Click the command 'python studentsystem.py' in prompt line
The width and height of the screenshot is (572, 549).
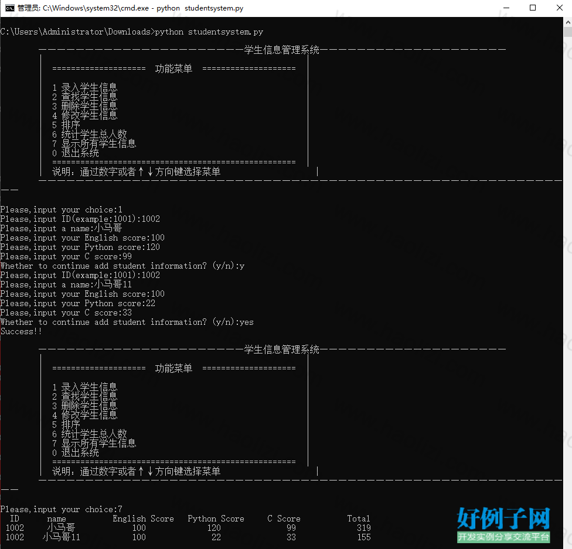[x=209, y=32]
